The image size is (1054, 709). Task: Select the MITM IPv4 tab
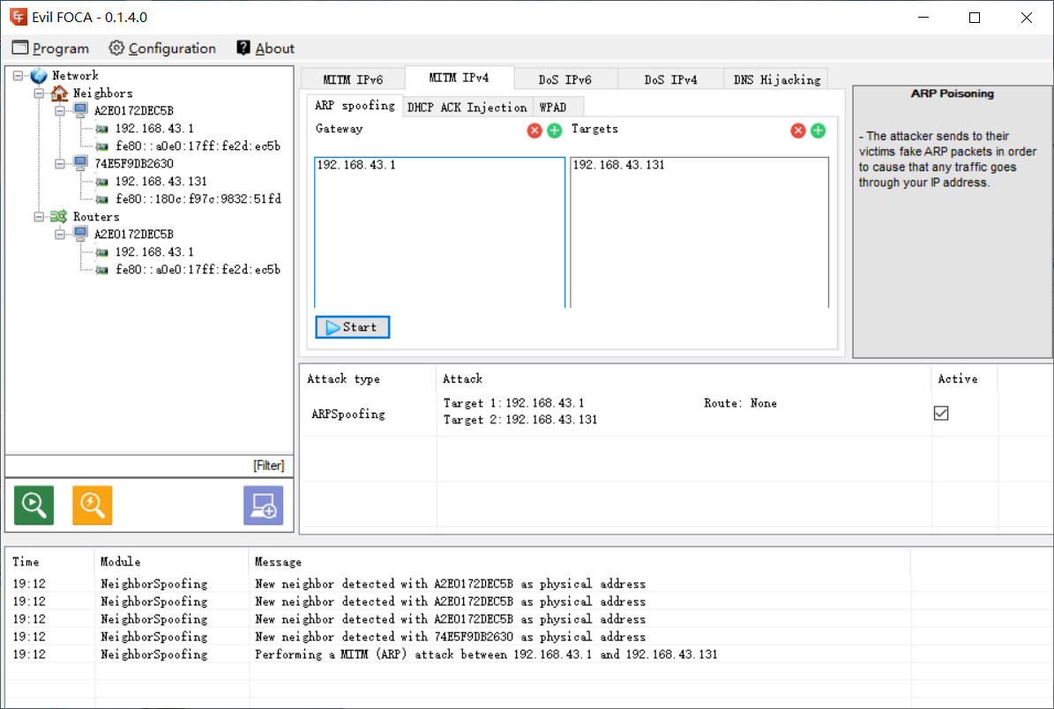point(460,78)
